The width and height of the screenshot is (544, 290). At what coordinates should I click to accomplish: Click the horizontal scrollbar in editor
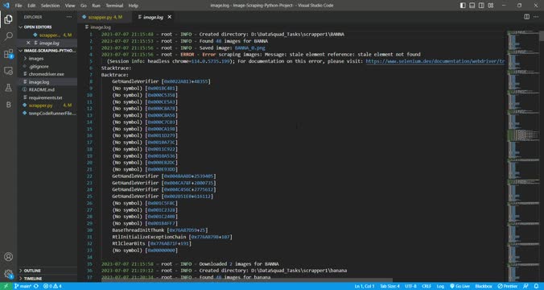point(247,280)
